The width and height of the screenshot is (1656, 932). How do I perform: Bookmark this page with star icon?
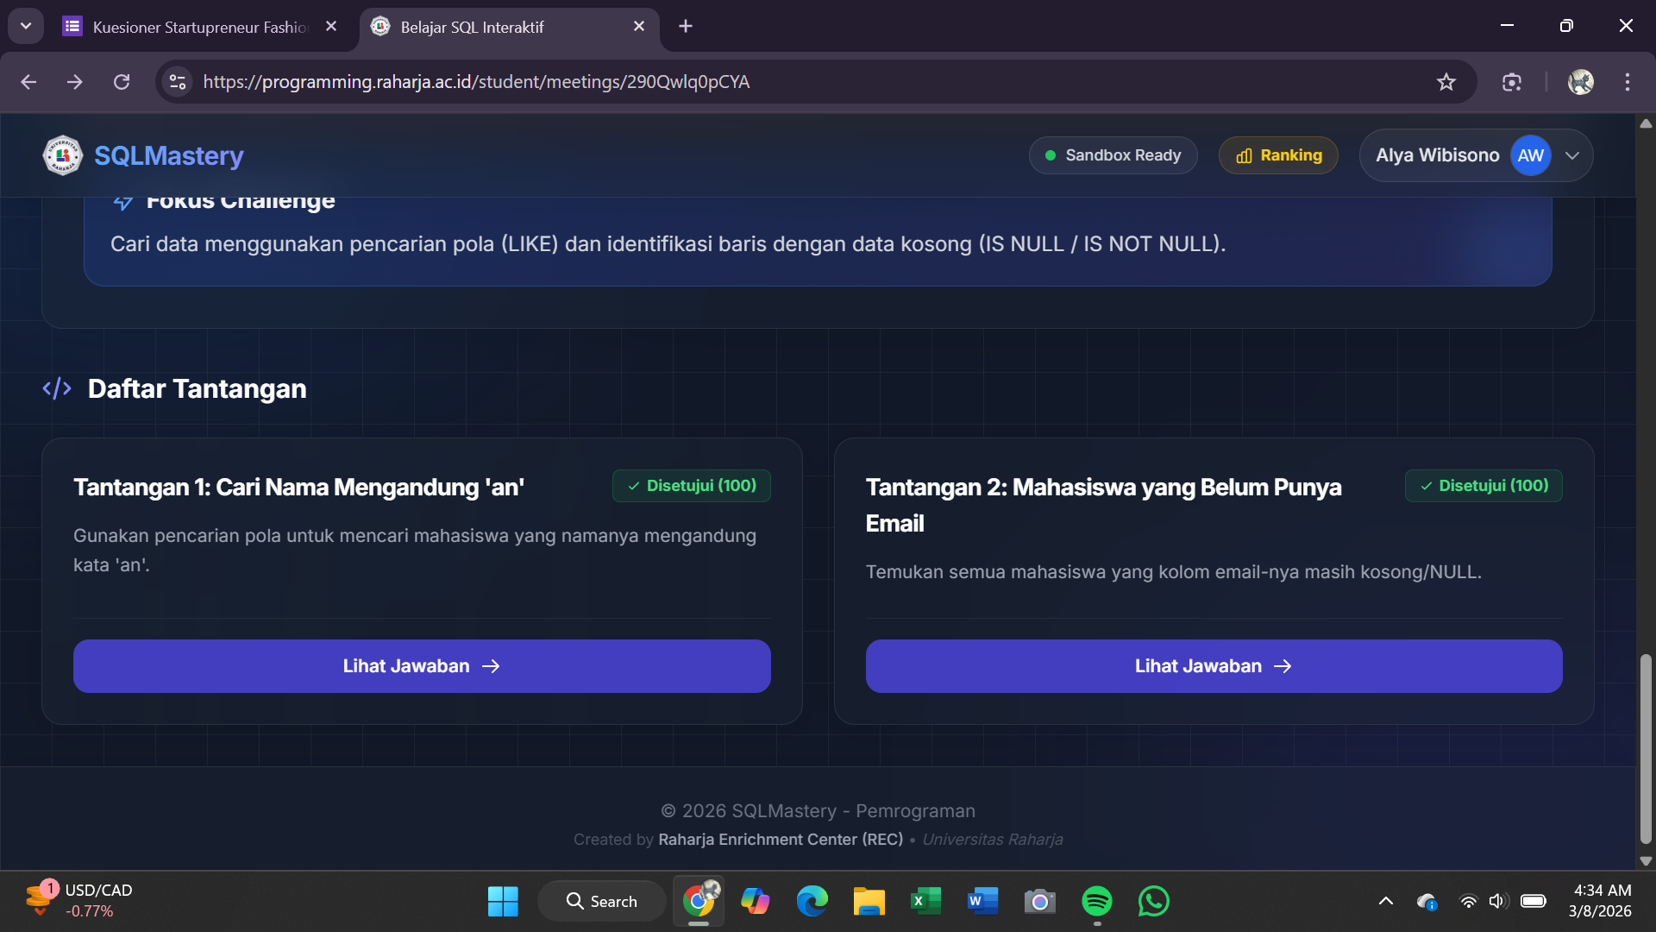(x=1446, y=82)
